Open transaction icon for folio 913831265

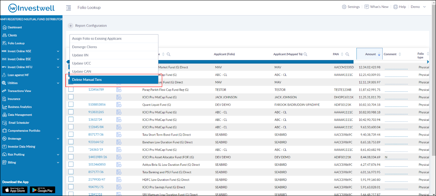click(x=119, y=112)
